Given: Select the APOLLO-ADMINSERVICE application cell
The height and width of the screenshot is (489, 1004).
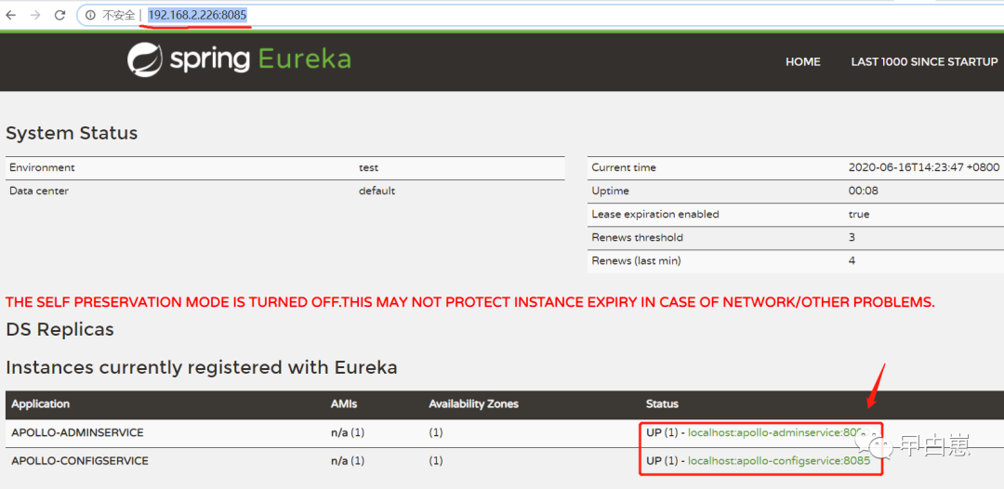Looking at the screenshot, I should [x=77, y=432].
